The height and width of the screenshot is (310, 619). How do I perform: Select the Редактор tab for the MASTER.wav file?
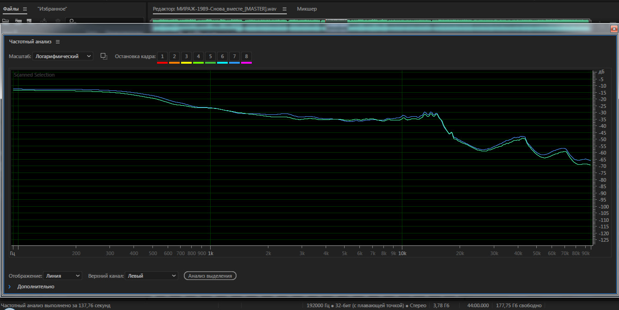tap(214, 9)
